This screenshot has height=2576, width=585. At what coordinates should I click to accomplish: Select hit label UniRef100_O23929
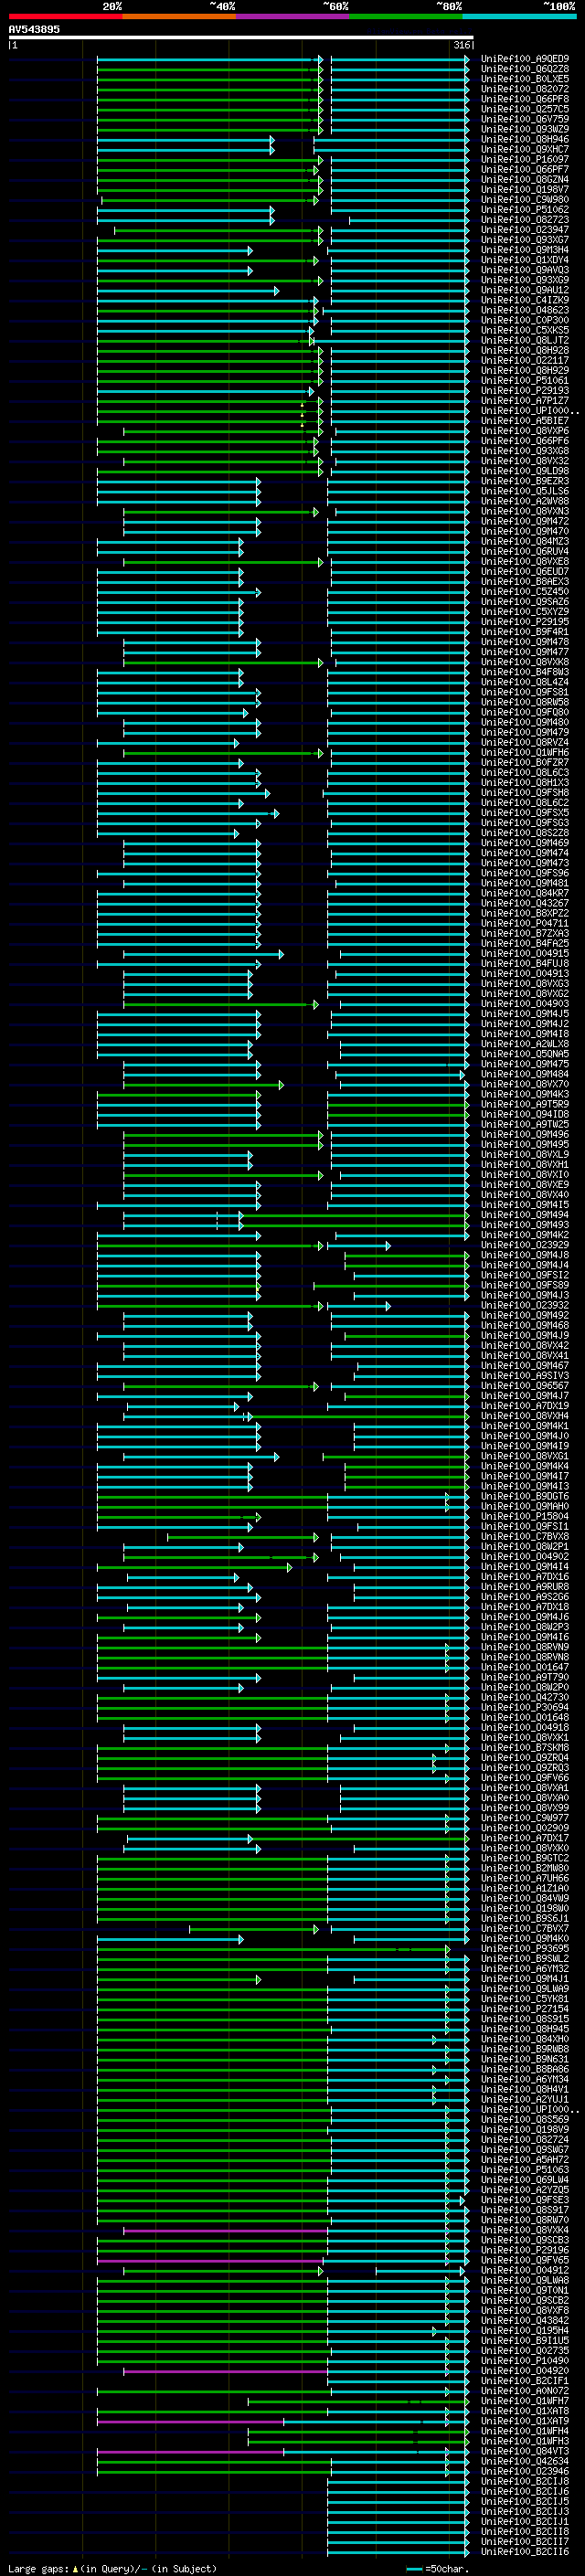525,1245
